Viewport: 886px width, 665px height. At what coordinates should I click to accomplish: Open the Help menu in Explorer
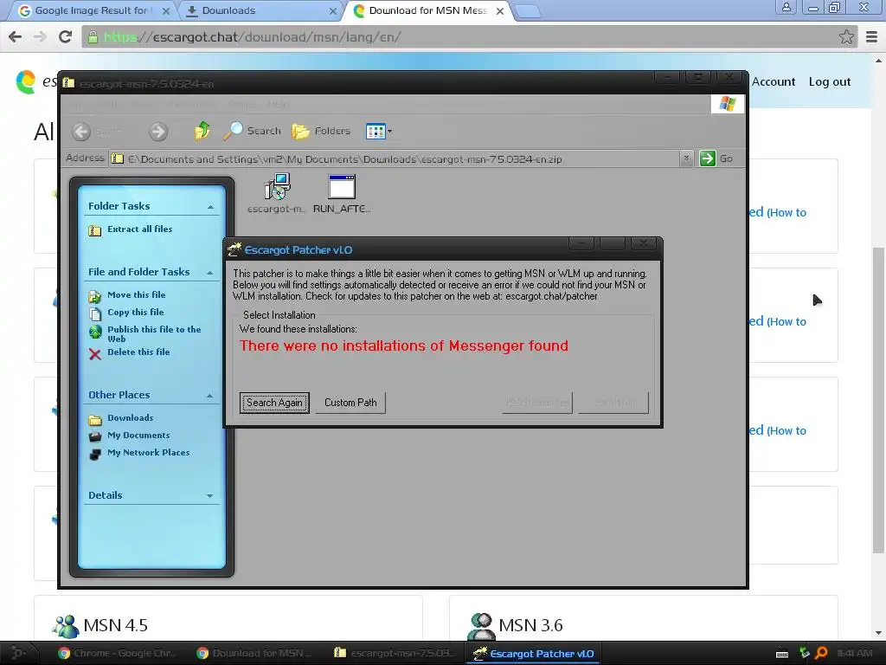point(278,104)
